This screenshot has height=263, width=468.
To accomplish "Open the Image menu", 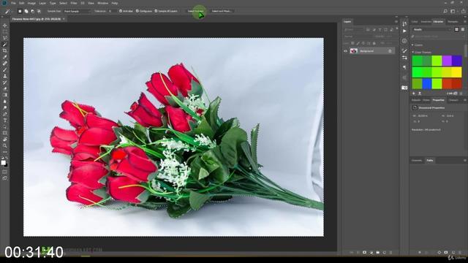I will point(31,3).
